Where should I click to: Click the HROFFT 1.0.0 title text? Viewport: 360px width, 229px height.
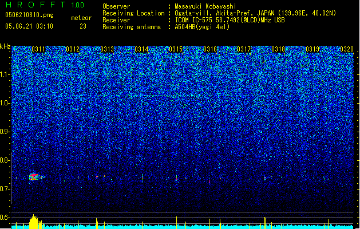click(x=45, y=5)
